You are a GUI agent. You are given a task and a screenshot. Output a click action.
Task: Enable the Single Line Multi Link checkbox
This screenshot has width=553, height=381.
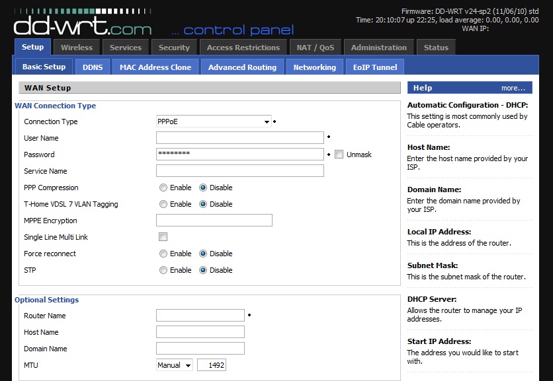pos(163,237)
